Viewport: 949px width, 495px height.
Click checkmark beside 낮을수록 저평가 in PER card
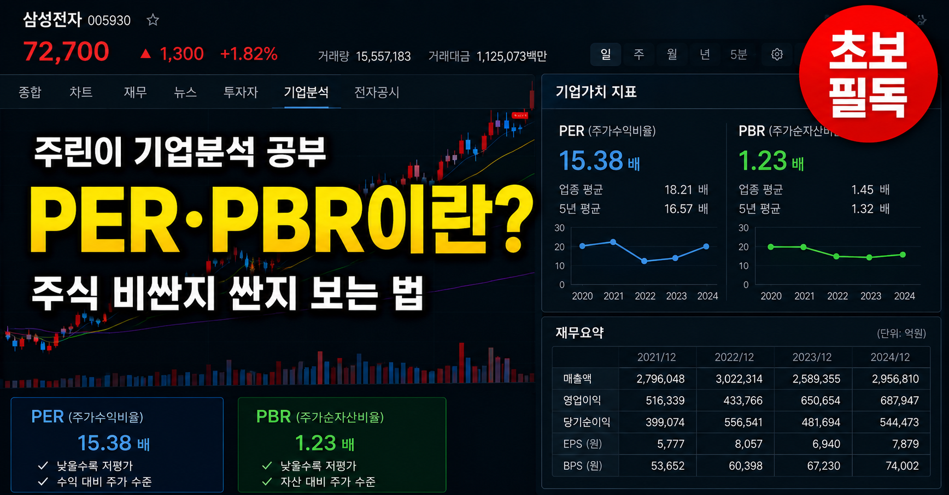click(43, 465)
